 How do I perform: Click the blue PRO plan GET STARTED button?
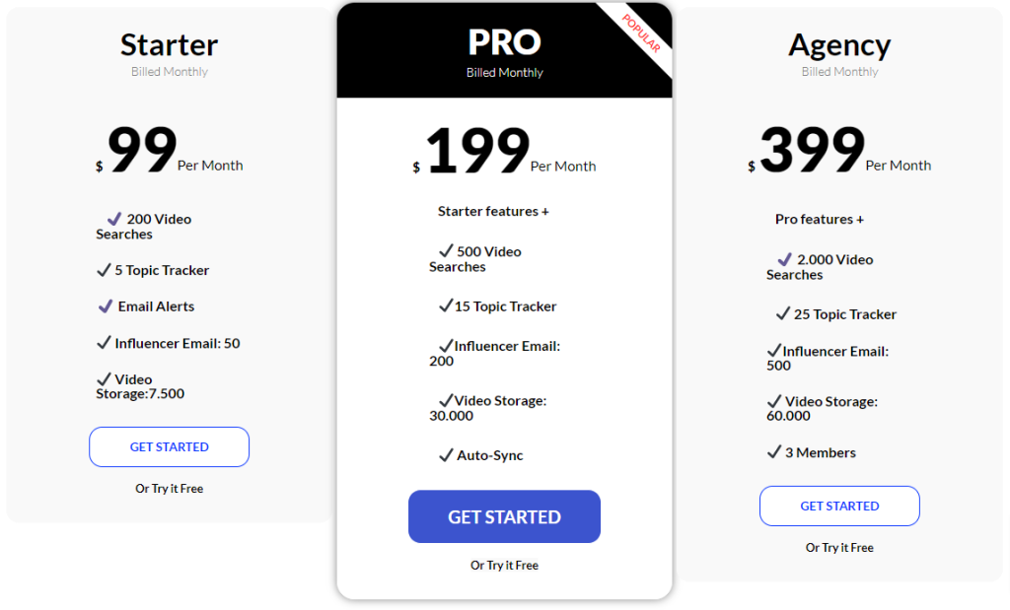coord(504,516)
